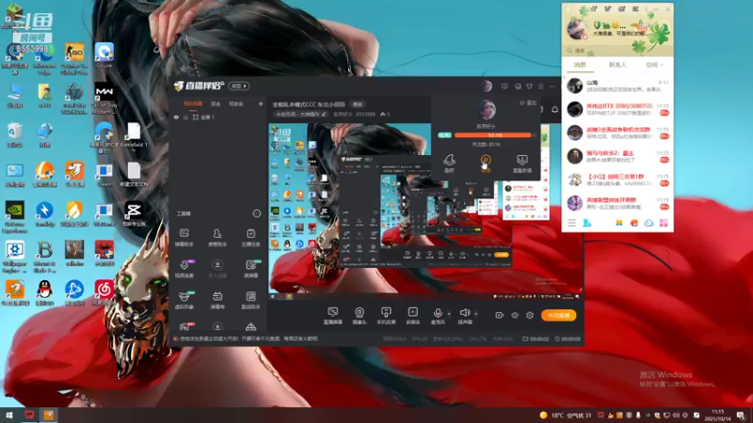753x423 pixels.
Task: Open the Steam desktop shortcut
Action: [104, 174]
